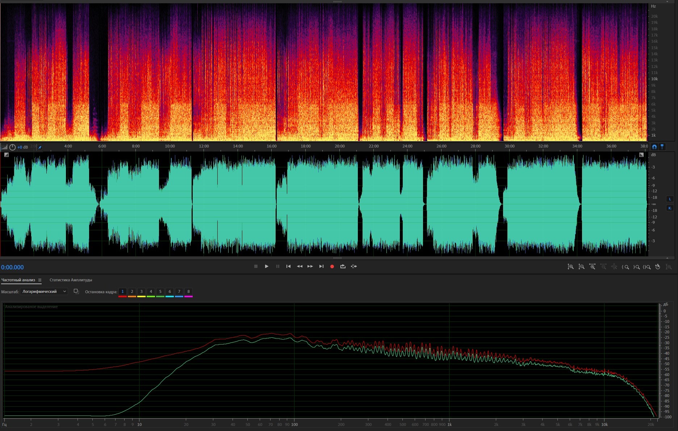Image resolution: width=678 pixels, height=431 pixels.
Task: Click the skip selection icon
Action: [x=354, y=266]
